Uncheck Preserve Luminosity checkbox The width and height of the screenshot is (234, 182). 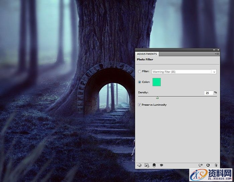140,105
